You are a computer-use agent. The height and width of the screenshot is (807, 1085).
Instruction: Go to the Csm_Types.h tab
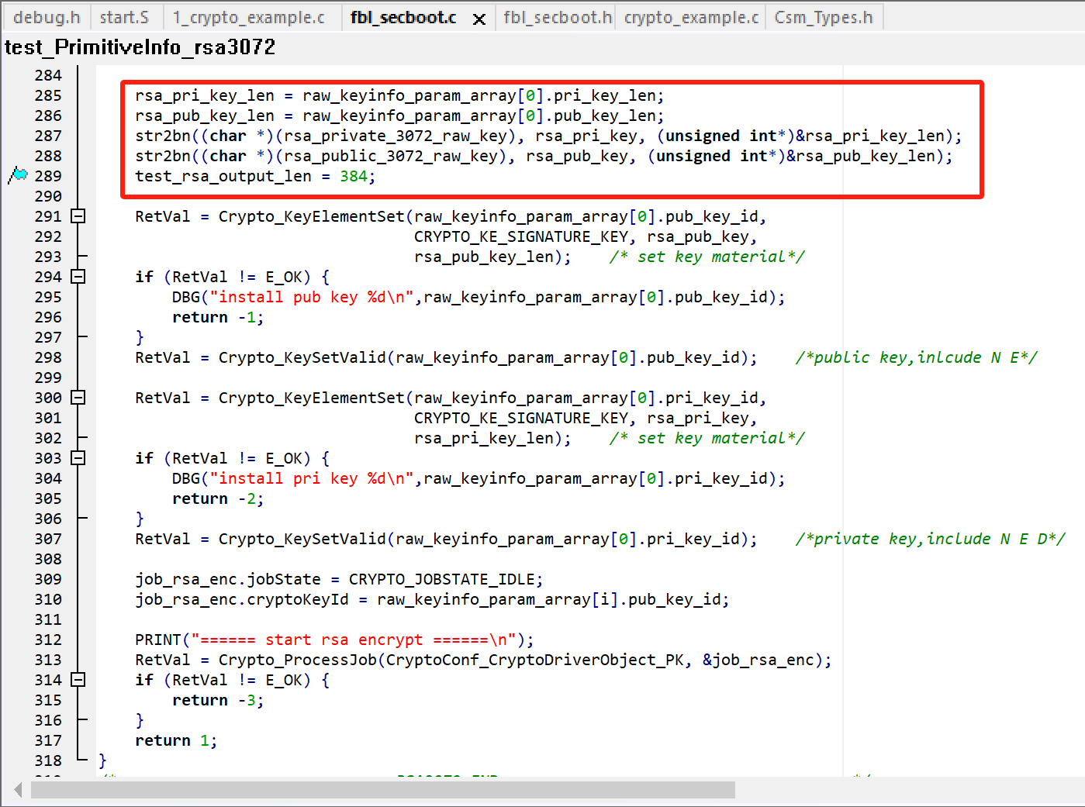(x=823, y=17)
